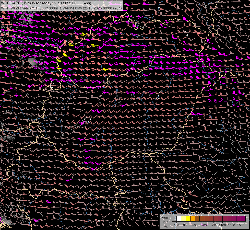Click the '1300' legend label

(x=232, y=225)
